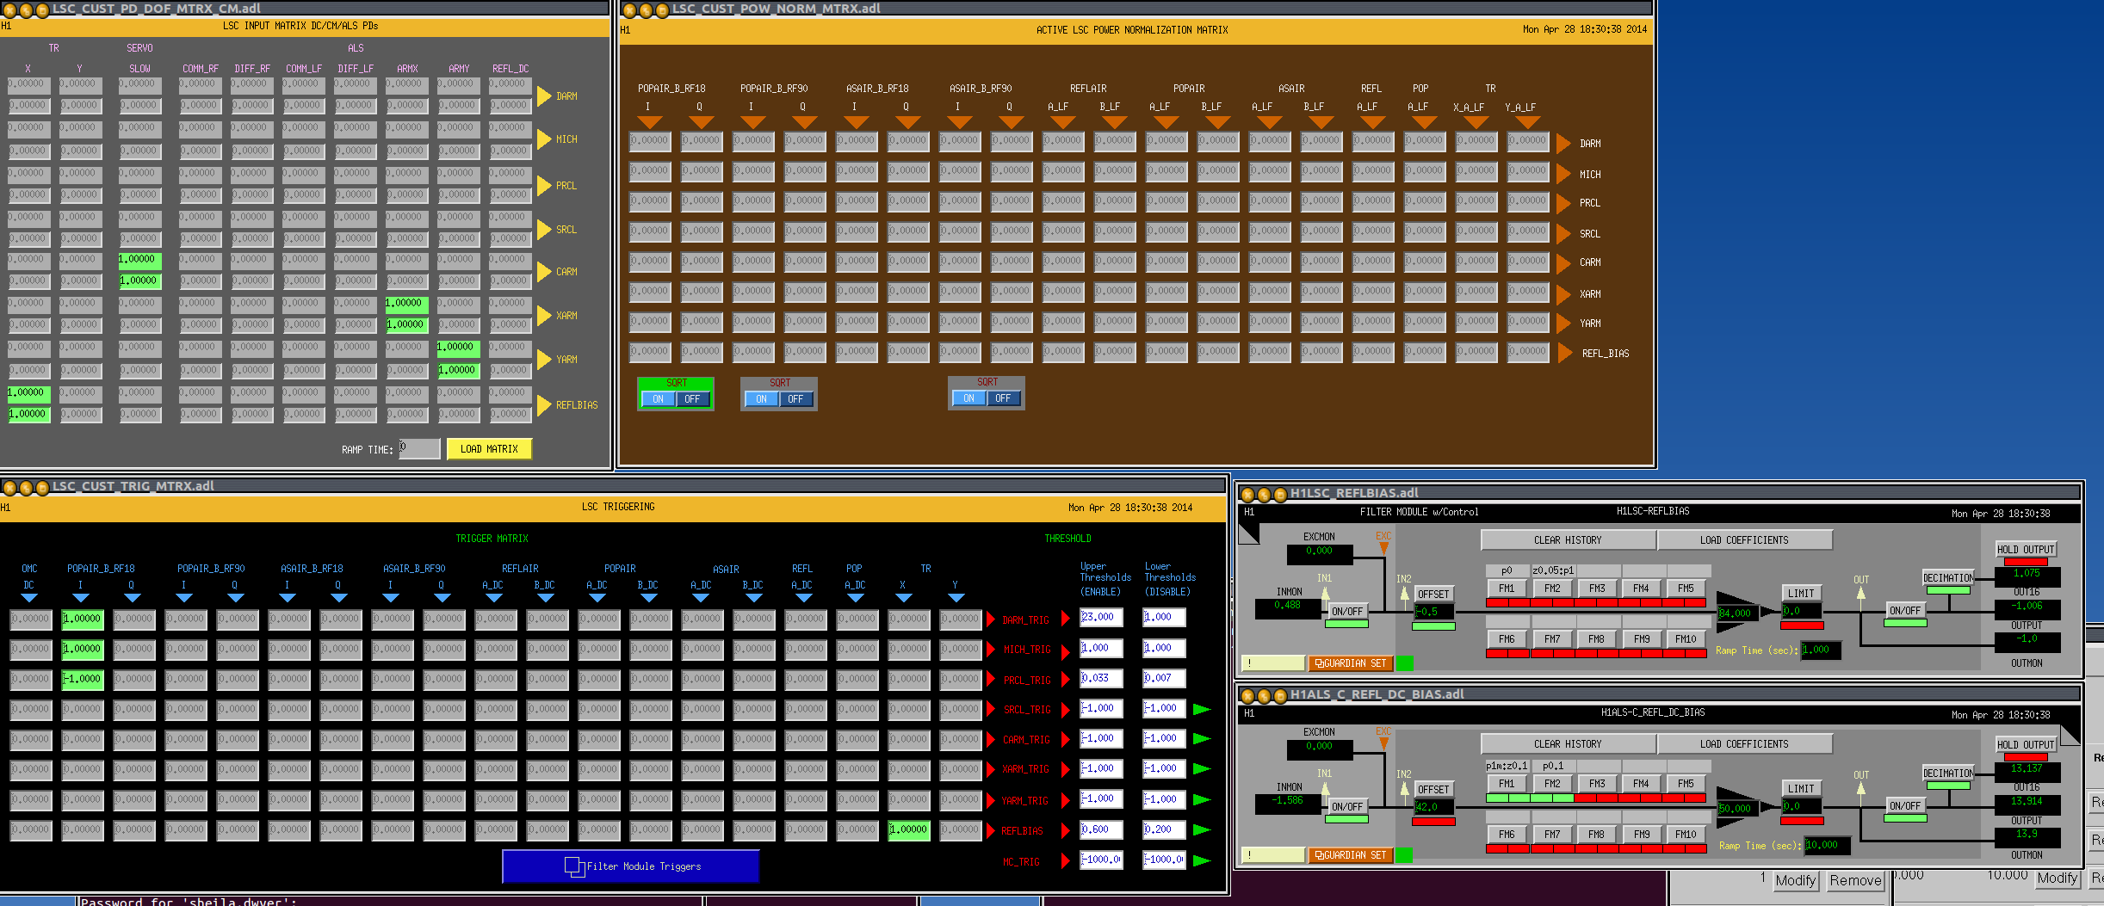Toggle LIMIT switch in H1LSC-REFLBIAS

(x=1801, y=594)
